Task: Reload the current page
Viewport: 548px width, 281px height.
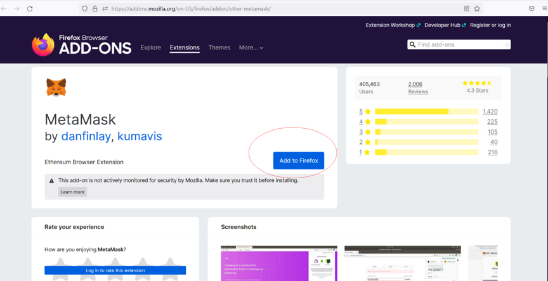Action: (x=30, y=9)
